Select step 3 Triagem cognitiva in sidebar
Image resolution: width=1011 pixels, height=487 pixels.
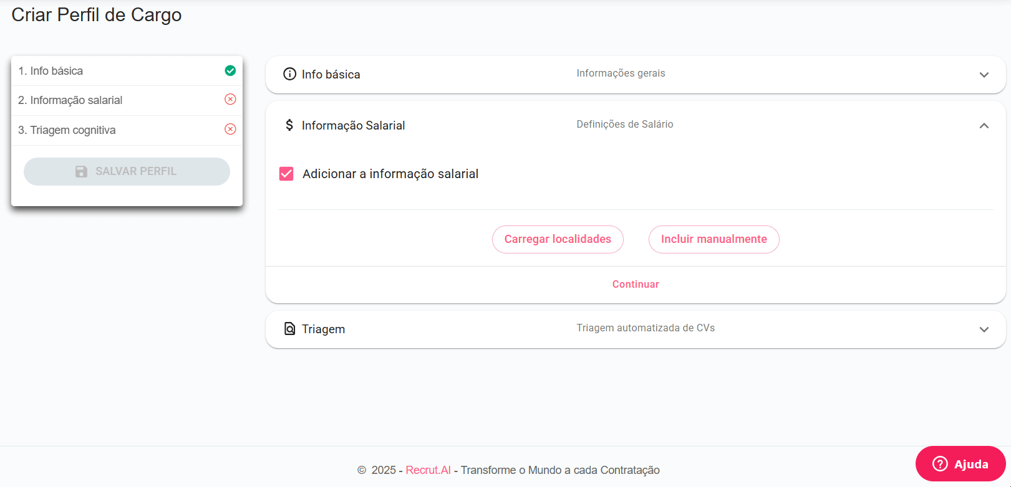pyautogui.click(x=67, y=130)
